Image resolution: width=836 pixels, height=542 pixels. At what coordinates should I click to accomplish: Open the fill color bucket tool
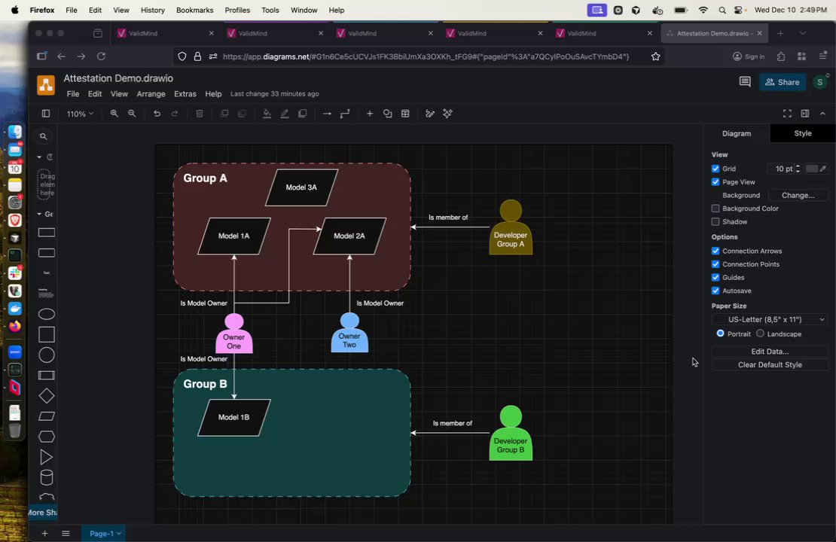pos(267,114)
